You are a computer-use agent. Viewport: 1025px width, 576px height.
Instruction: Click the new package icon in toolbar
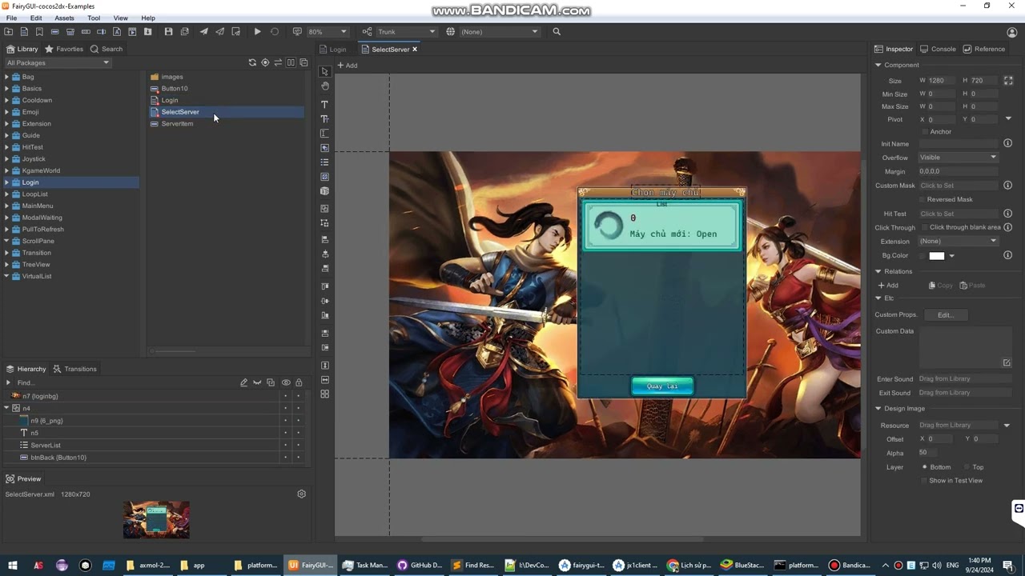[9, 32]
